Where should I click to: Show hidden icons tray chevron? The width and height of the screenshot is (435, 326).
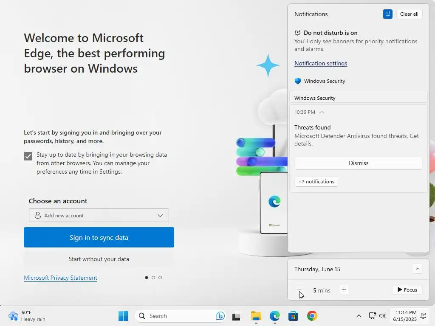click(x=359, y=316)
